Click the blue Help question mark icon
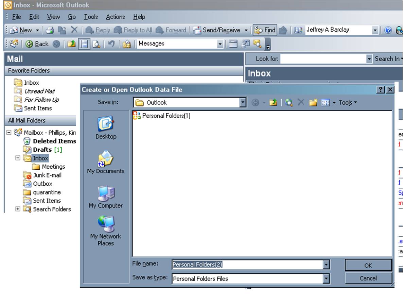Image resolution: width=403 pixels, height=305 pixels. (388, 30)
